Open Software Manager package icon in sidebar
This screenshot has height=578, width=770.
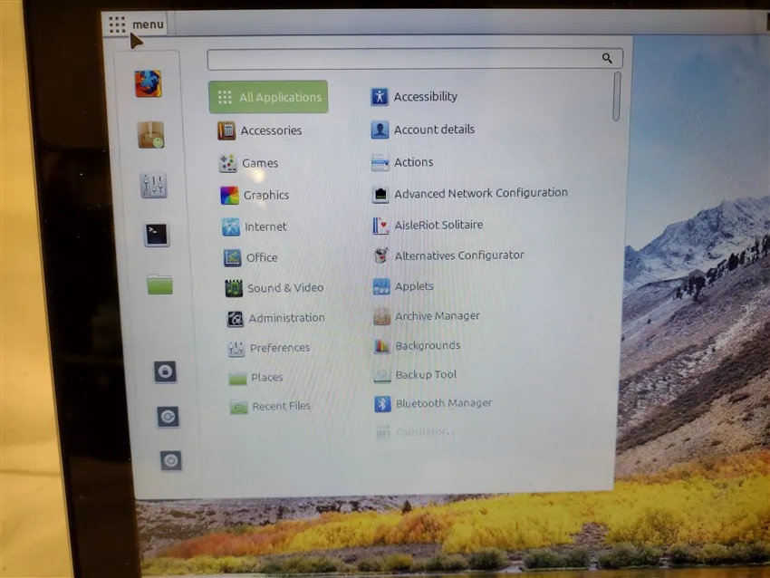click(150, 135)
